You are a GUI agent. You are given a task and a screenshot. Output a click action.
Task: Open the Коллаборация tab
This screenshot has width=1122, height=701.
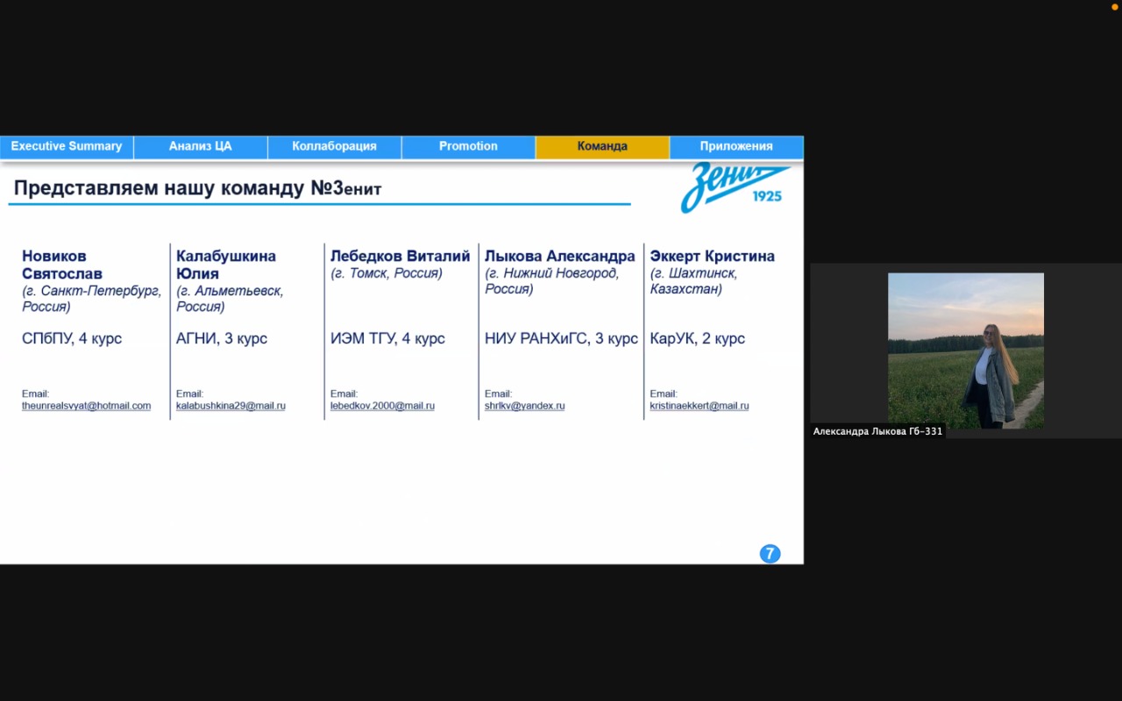[x=335, y=146]
